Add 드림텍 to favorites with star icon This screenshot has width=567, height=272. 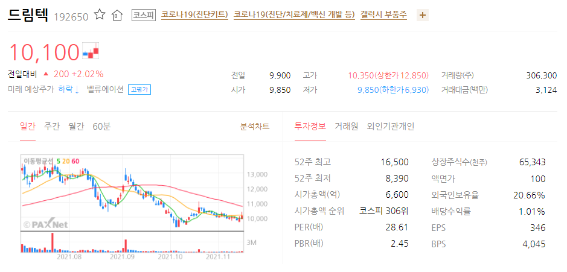click(100, 15)
